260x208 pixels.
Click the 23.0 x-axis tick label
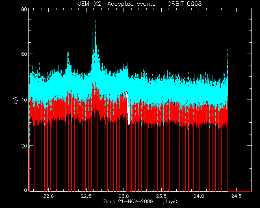click(124, 196)
